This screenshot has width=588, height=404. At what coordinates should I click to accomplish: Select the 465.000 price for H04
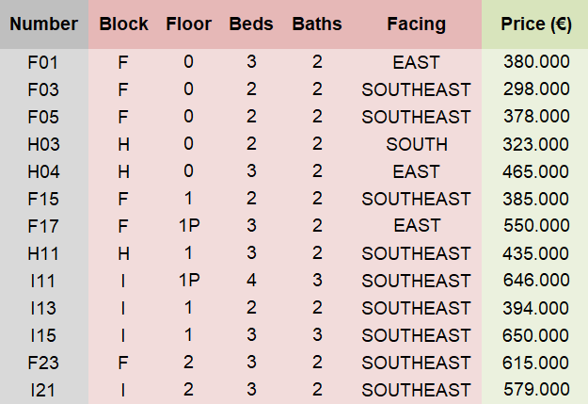coord(536,172)
